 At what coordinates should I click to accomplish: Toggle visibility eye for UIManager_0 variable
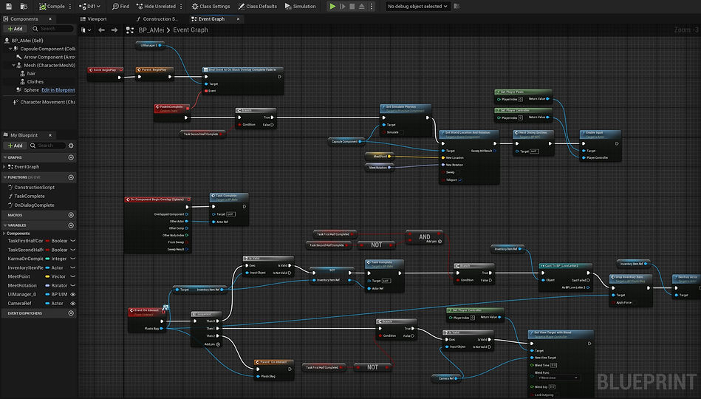click(x=73, y=294)
